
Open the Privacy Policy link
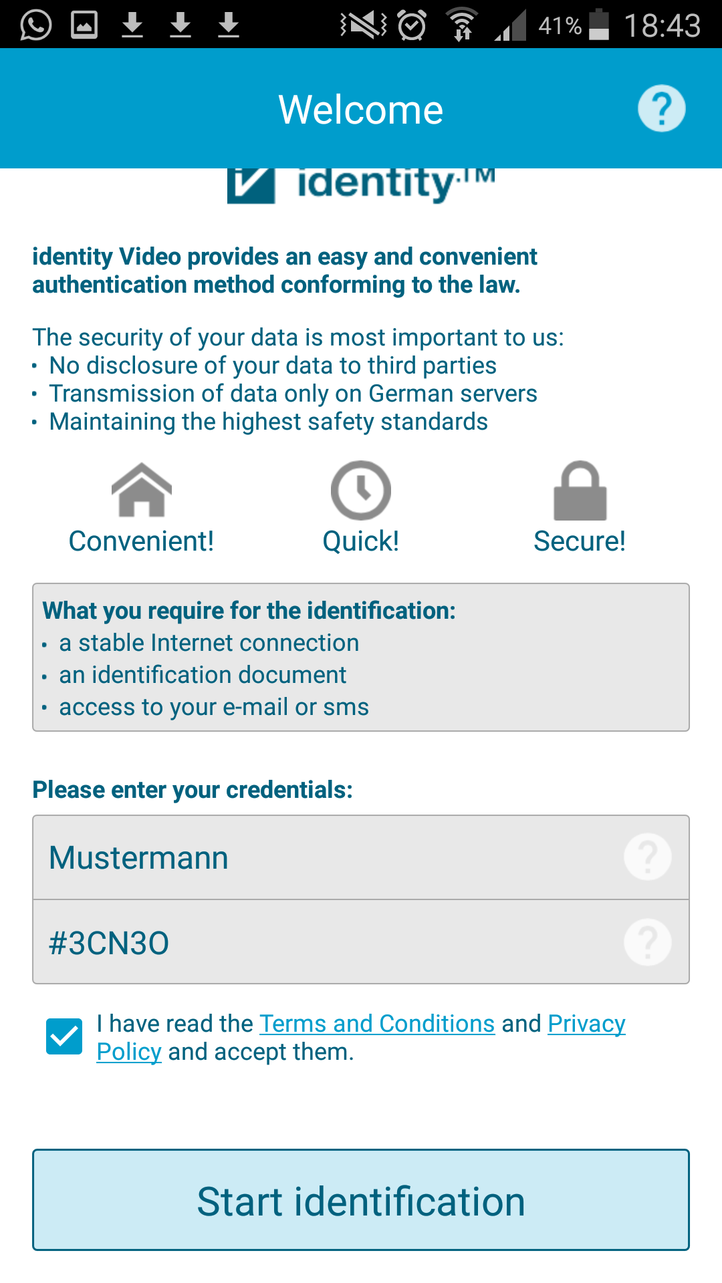click(361, 1038)
